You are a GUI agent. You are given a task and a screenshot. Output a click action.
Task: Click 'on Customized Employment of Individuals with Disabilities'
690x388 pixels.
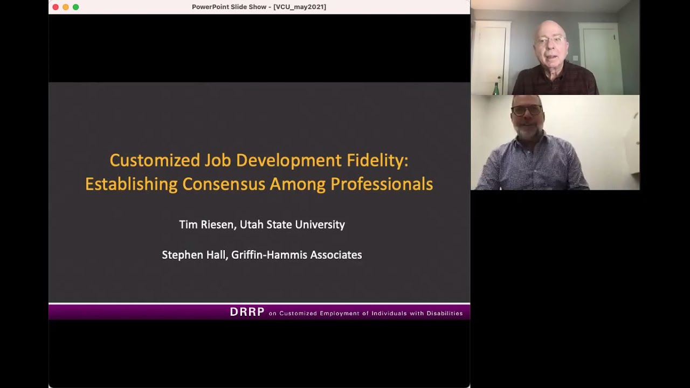[365, 313]
